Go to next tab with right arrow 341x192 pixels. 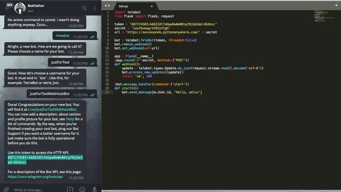pyautogui.click(x=109, y=6)
